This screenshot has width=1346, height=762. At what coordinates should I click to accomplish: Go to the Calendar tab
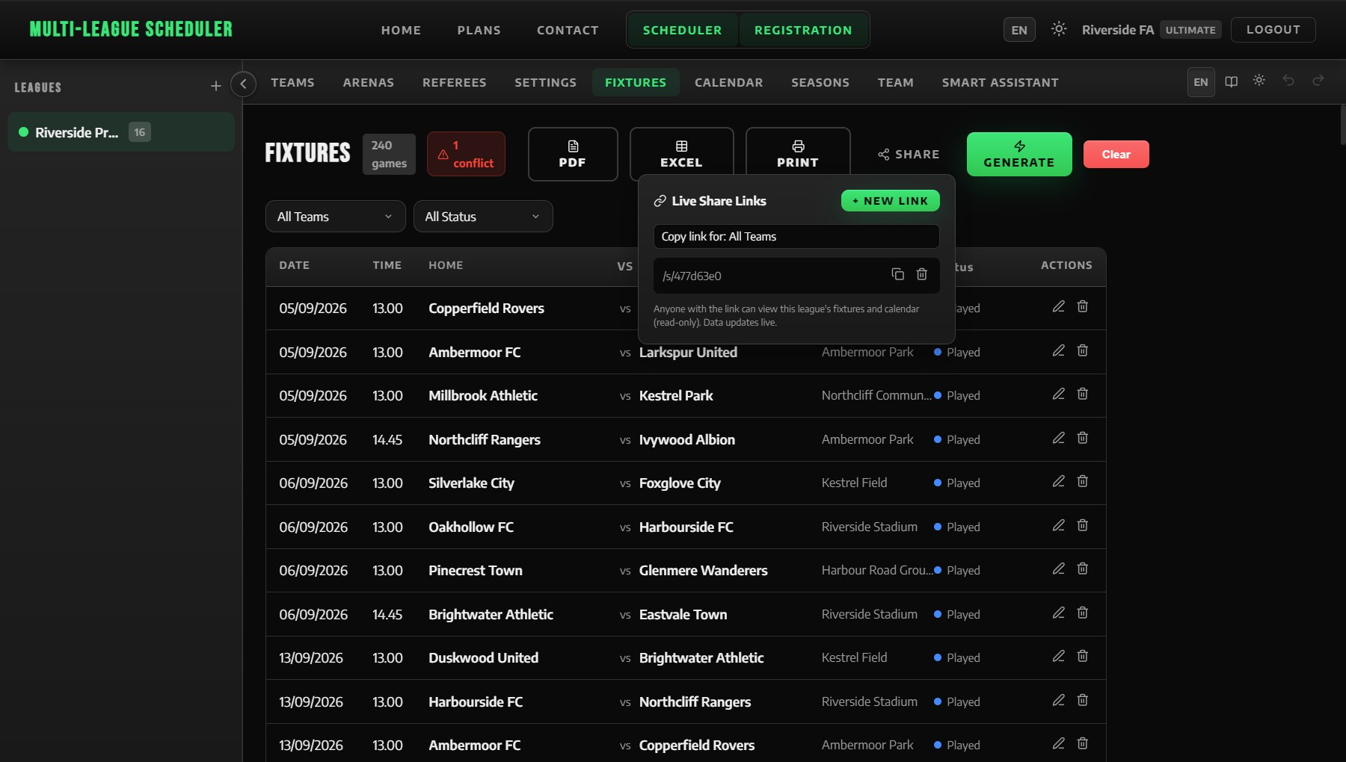tap(728, 82)
